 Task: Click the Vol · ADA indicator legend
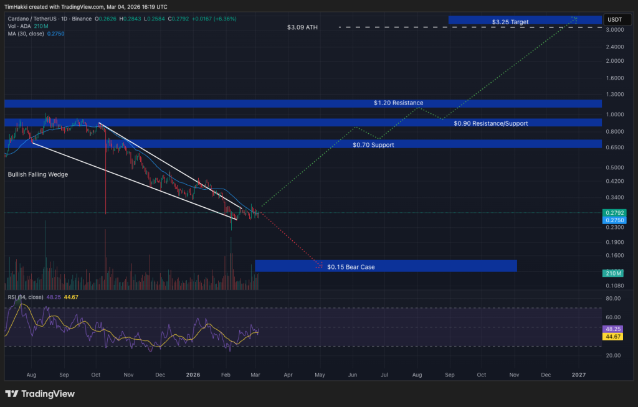coord(21,26)
